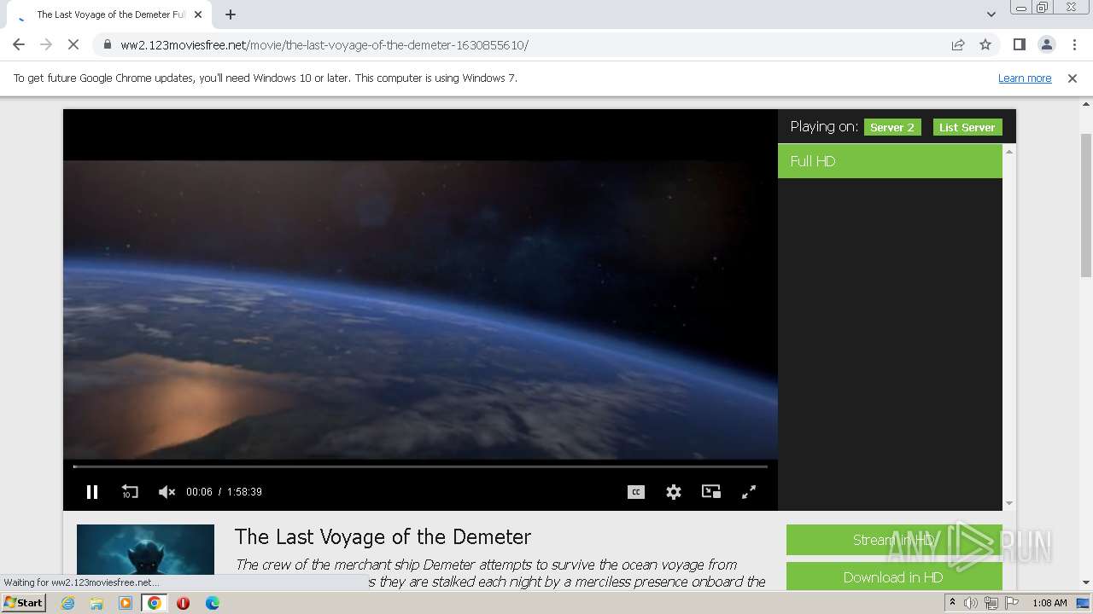Close The Last Voyage of the Demeter tab

tap(198, 14)
